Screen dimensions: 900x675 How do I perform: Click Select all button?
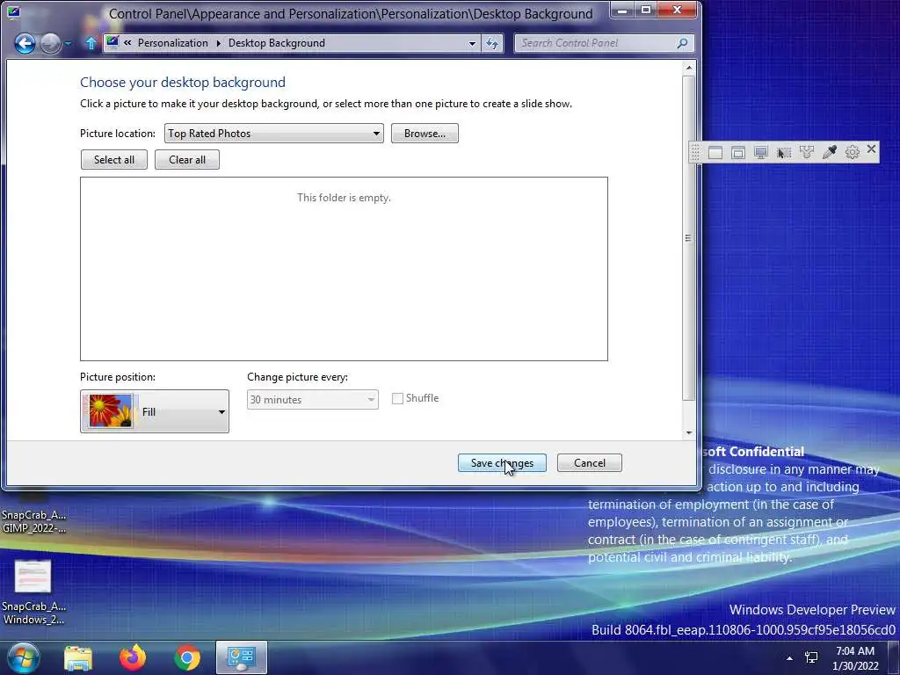(114, 160)
